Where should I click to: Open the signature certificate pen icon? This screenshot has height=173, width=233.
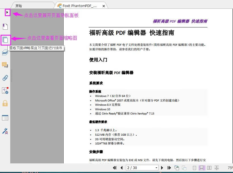pyautogui.click(x=5, y=131)
